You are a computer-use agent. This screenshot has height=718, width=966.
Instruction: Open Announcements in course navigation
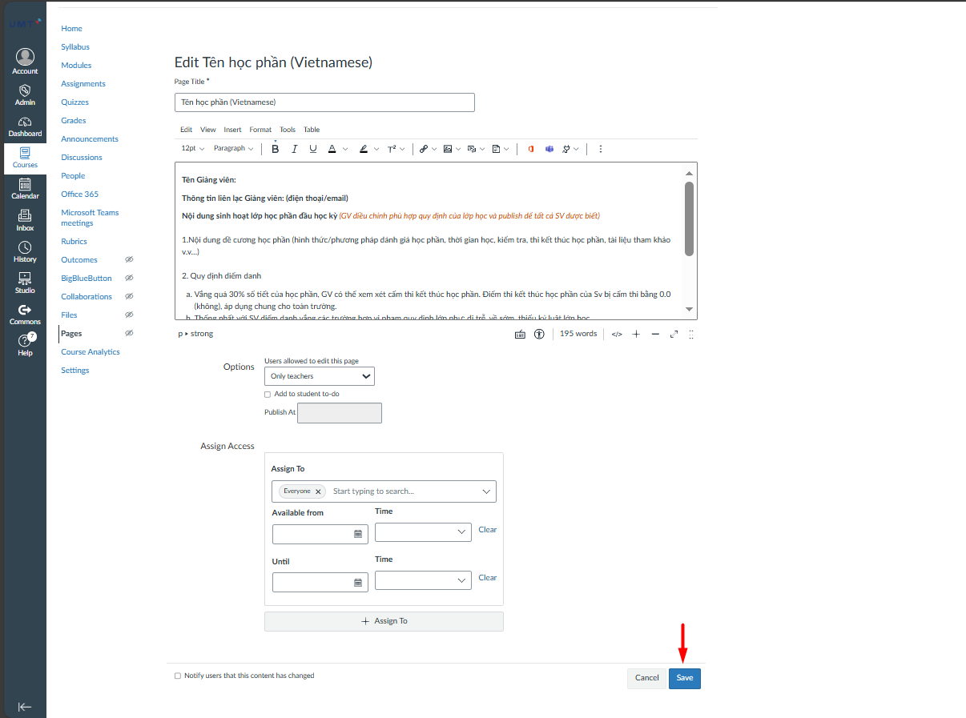(90, 139)
